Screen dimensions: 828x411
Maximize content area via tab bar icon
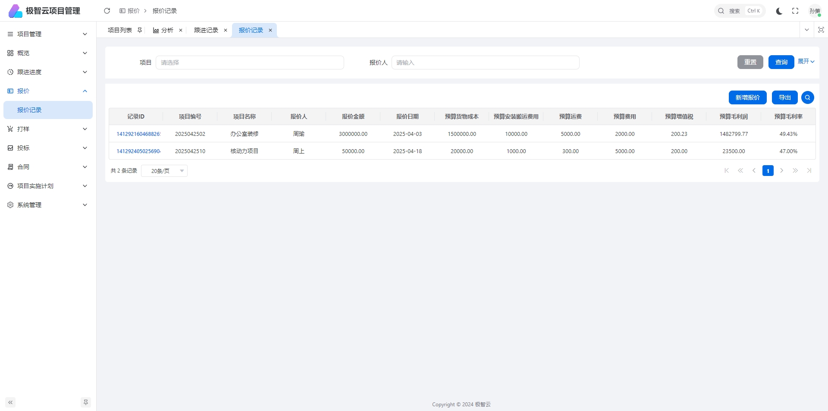coord(821,30)
